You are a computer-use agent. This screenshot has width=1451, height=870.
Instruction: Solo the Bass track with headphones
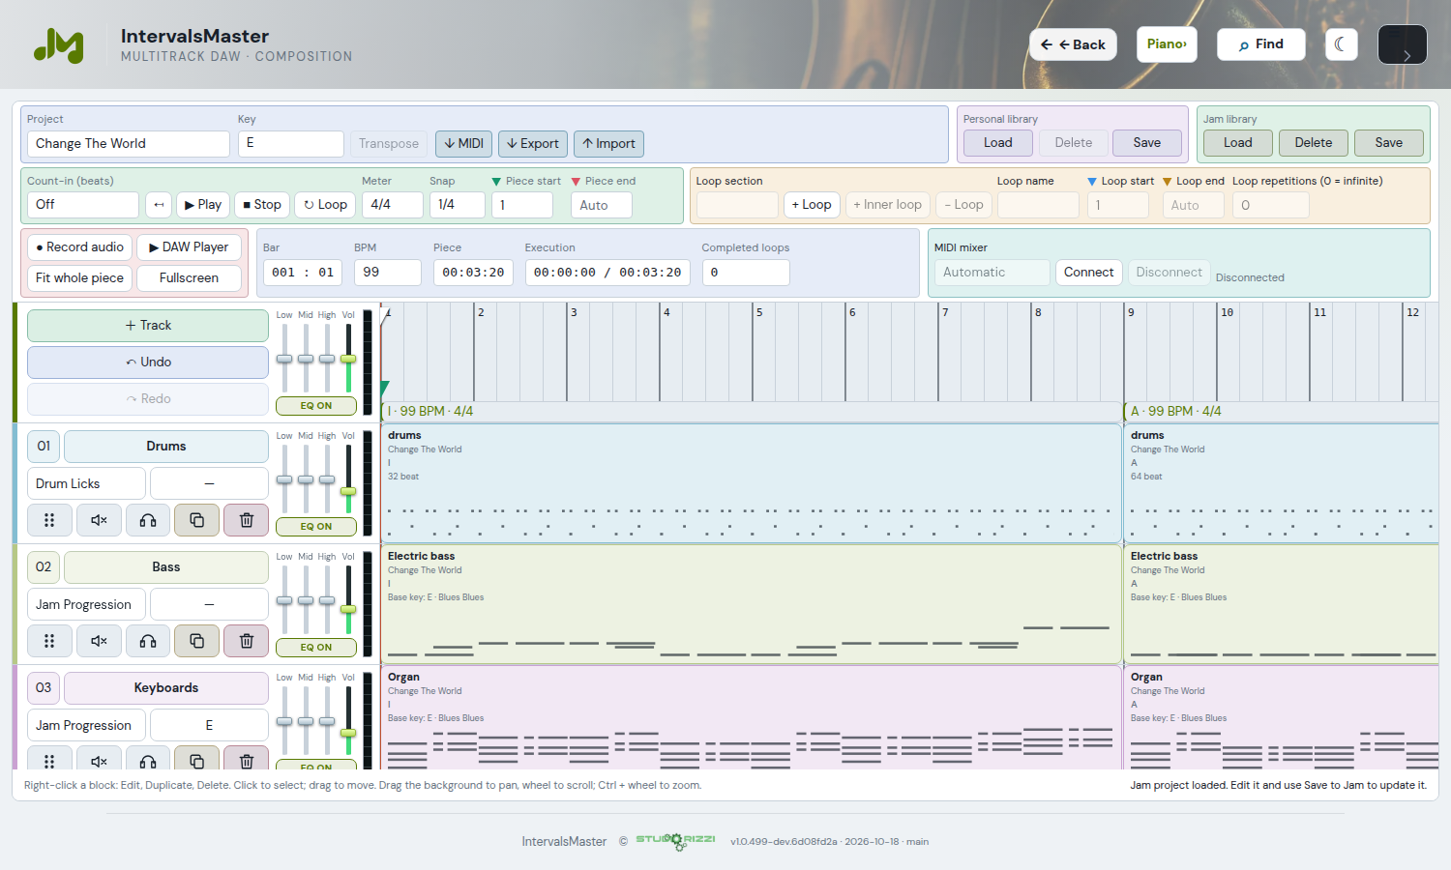coord(148,641)
